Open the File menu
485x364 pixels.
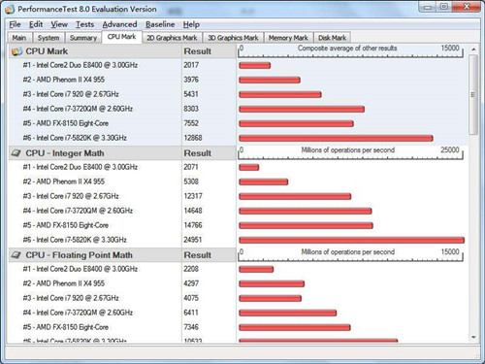click(15, 24)
